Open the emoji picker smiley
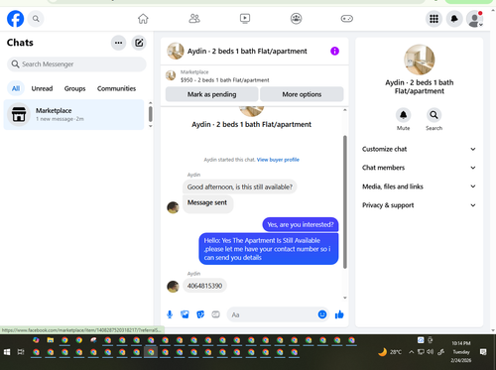This screenshot has width=496, height=370. point(322,314)
